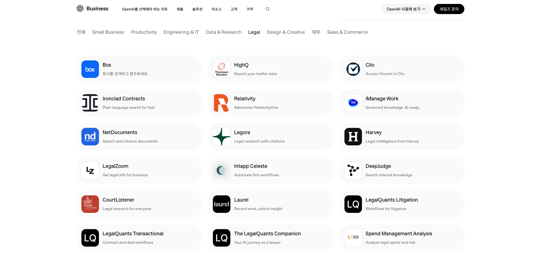Click The LegalQuants Companion LQ icon

tap(221, 238)
